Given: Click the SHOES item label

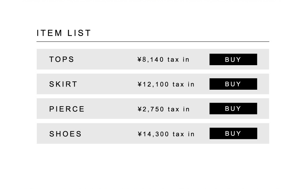Looking at the screenshot, I should point(65,134).
